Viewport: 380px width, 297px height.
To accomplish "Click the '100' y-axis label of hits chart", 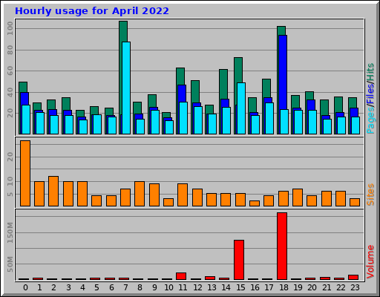I will point(10,28).
